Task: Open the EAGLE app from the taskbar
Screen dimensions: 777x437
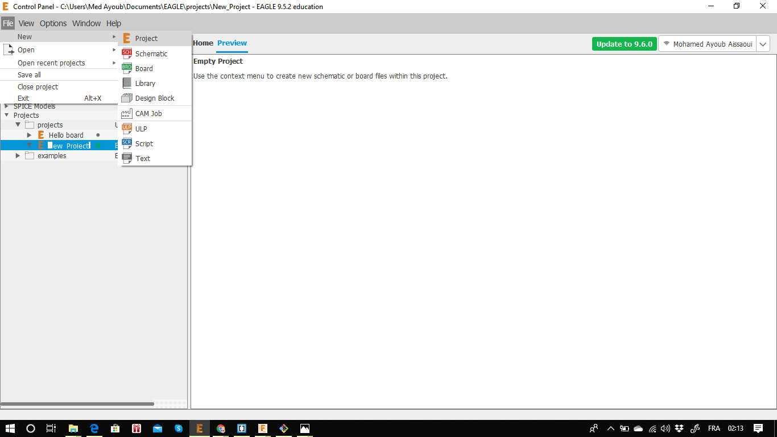Action: coord(200,428)
